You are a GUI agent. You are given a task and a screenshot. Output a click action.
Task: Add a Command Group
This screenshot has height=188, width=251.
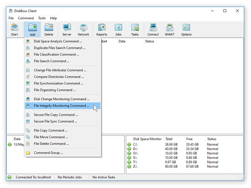click(63, 153)
